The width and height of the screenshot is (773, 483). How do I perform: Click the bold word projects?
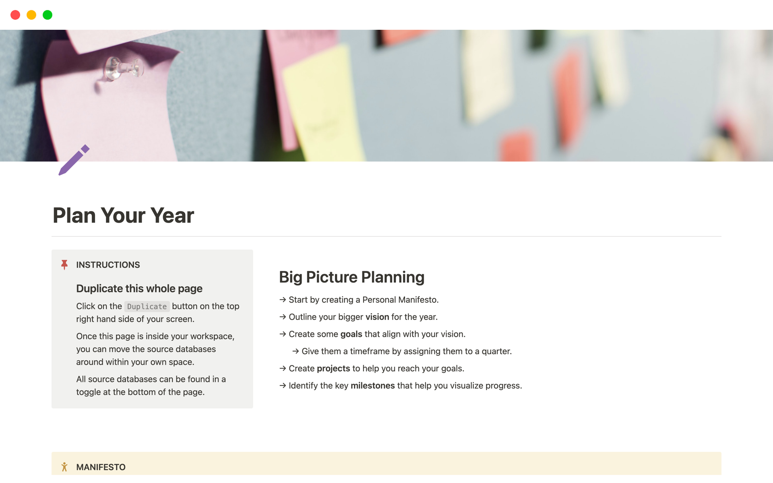[333, 369]
